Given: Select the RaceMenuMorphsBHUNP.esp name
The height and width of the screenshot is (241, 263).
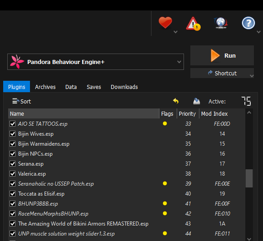Looking at the screenshot, I should pyautogui.click(x=53, y=214).
